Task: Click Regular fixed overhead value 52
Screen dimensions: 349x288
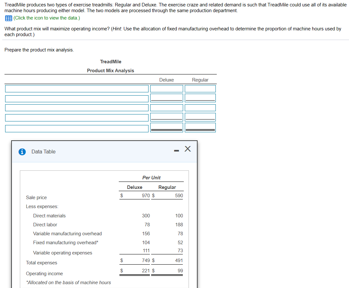Action: tap(180, 243)
